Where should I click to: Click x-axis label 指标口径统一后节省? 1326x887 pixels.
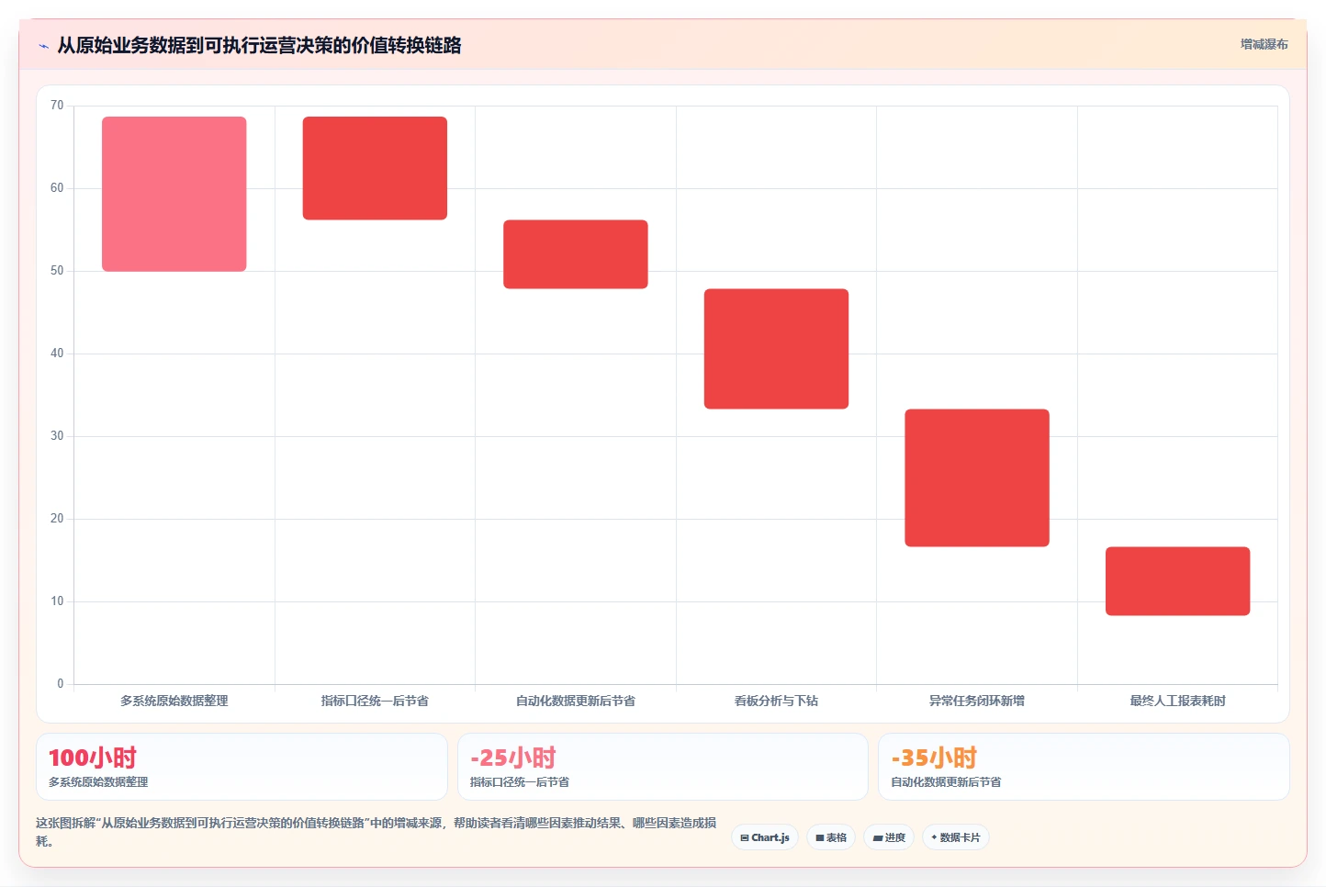click(375, 701)
